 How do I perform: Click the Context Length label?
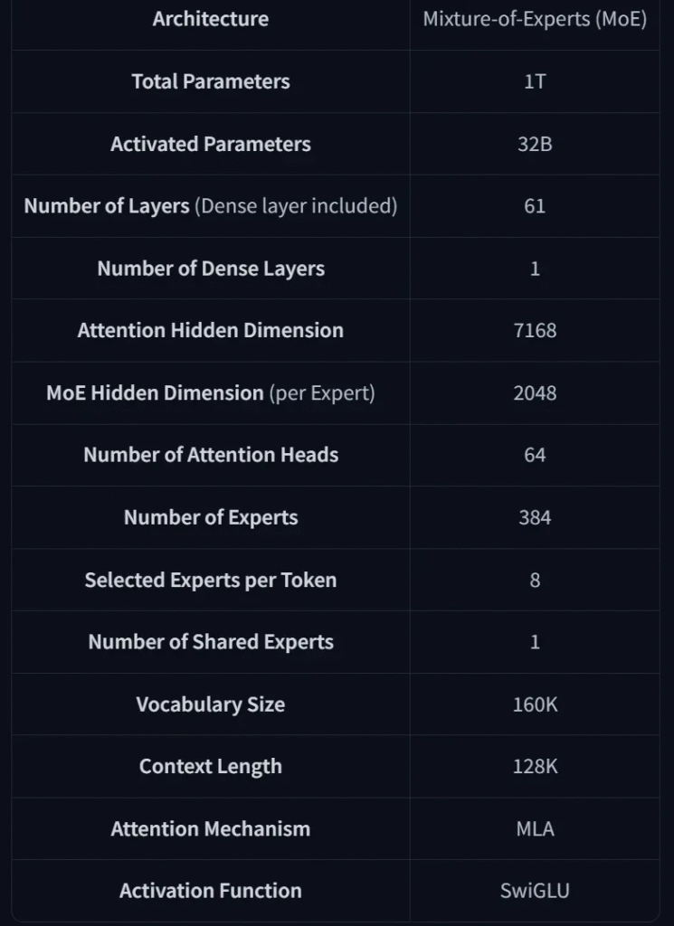(x=210, y=767)
